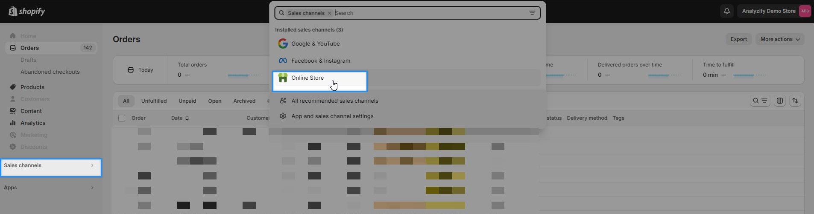The width and height of the screenshot is (814, 214).
Task: Open the Today date range picker
Action: [140, 70]
